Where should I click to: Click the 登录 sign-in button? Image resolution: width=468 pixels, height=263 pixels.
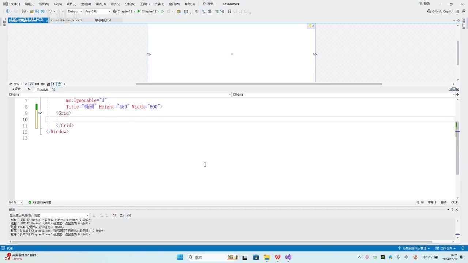[x=424, y=4]
